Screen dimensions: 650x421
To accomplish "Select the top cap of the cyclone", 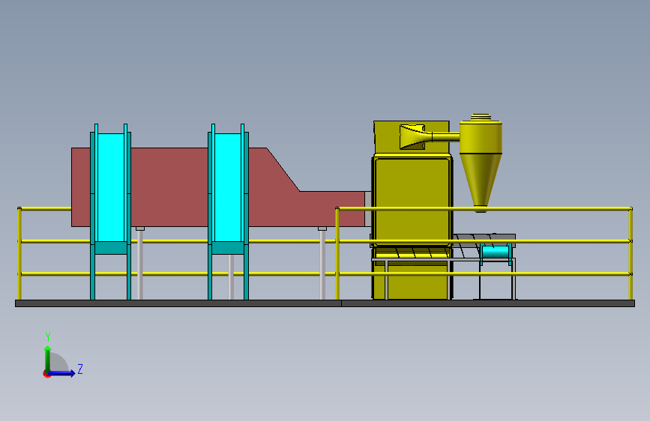I will (481, 118).
